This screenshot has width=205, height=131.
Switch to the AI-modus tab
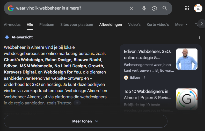pos(12,24)
